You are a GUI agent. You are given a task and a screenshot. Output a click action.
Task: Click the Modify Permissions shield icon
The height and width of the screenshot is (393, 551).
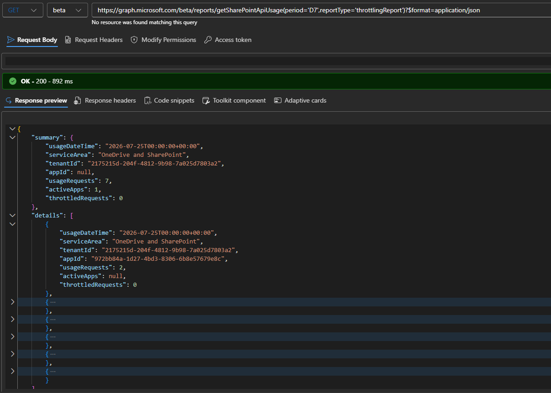tap(134, 40)
